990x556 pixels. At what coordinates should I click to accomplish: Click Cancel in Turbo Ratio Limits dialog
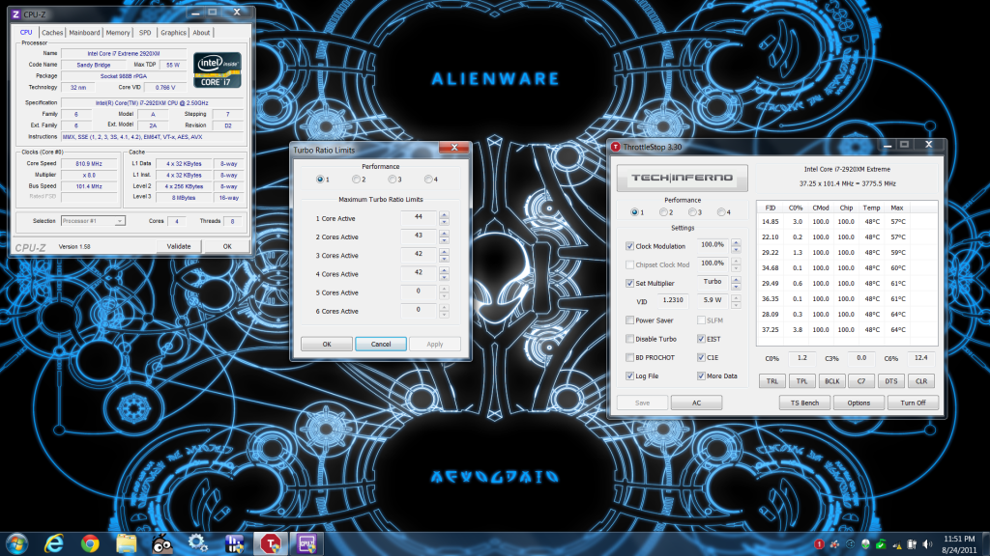pyautogui.click(x=381, y=345)
